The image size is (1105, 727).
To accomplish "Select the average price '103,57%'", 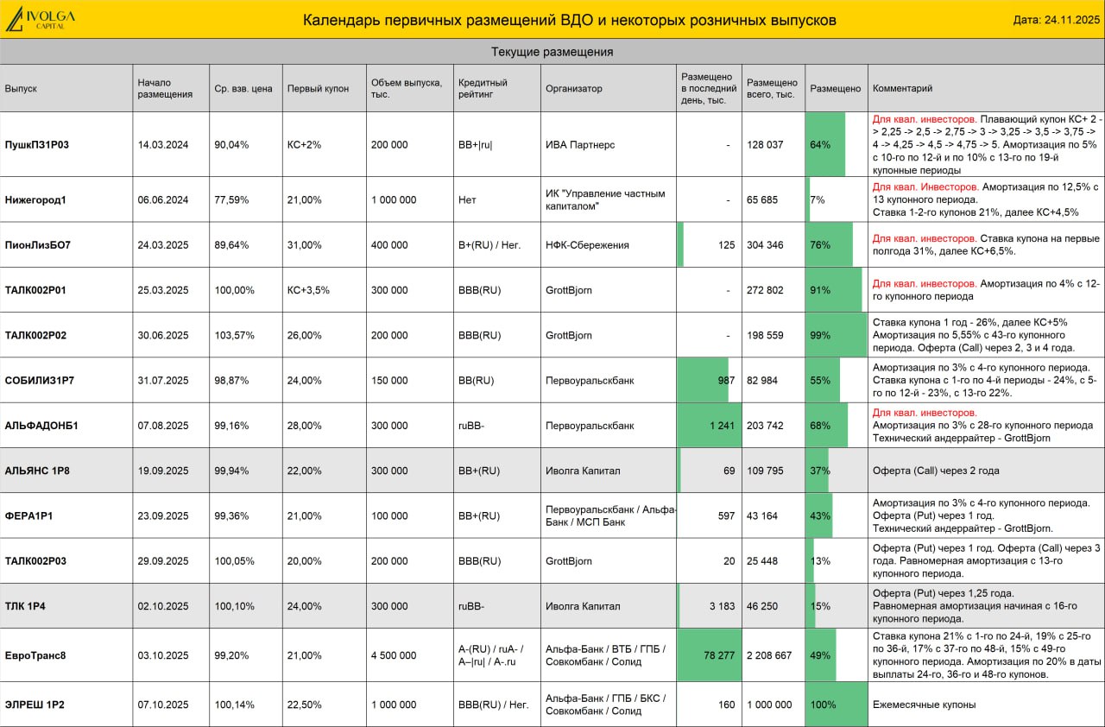I will pyautogui.click(x=234, y=335).
